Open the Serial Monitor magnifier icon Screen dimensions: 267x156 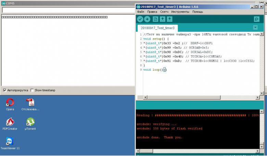coord(256,19)
